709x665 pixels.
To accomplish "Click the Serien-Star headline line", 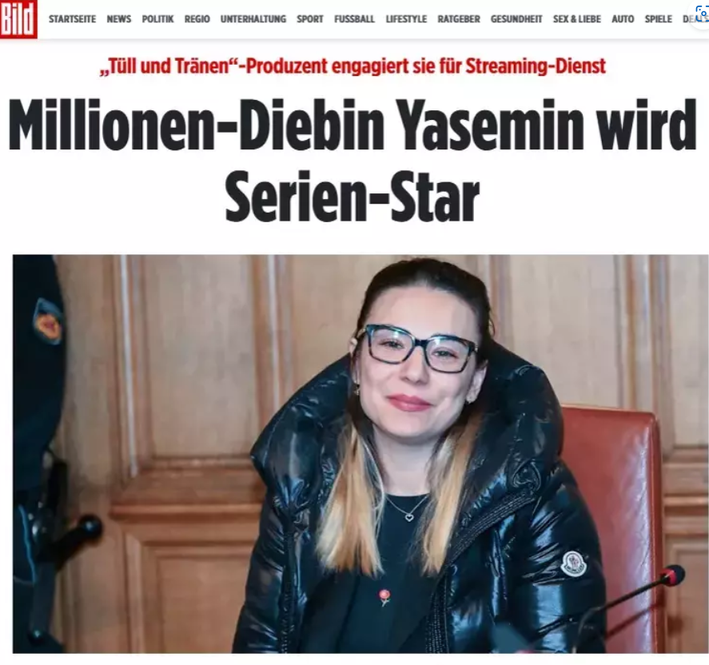I will (352, 196).
